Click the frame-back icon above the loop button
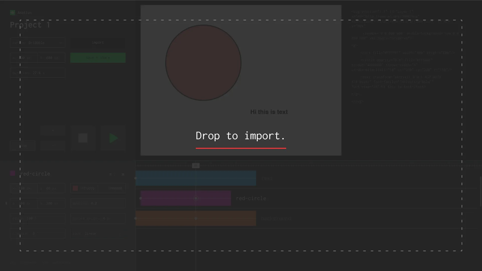 (53, 130)
